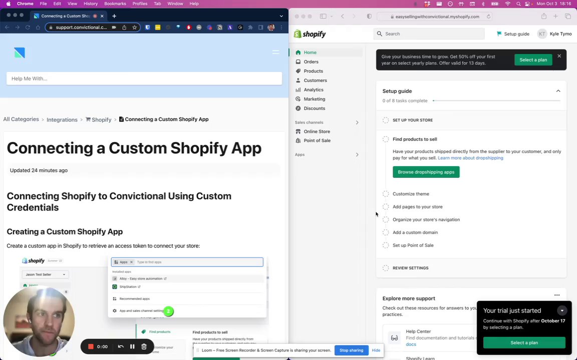
Task: Click 'Select a plan' in the dark banner
Action: (533, 60)
